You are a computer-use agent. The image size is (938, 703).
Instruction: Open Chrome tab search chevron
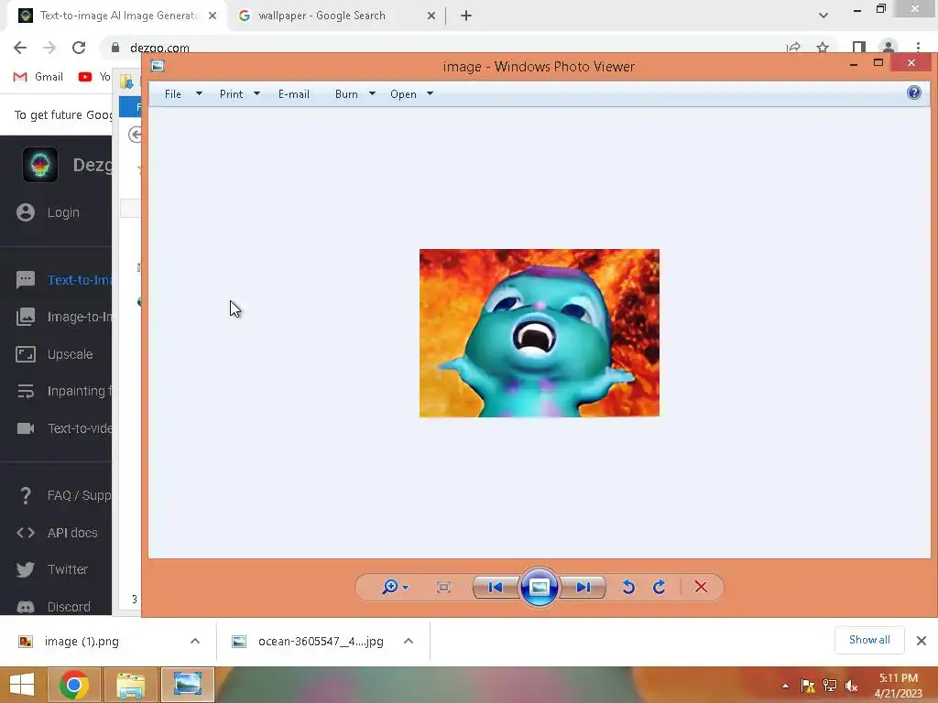tap(823, 16)
